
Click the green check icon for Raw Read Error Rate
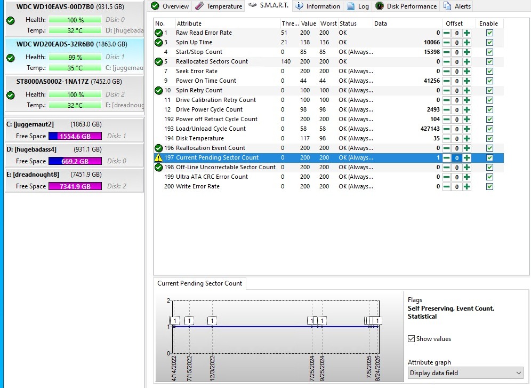pyautogui.click(x=158, y=33)
